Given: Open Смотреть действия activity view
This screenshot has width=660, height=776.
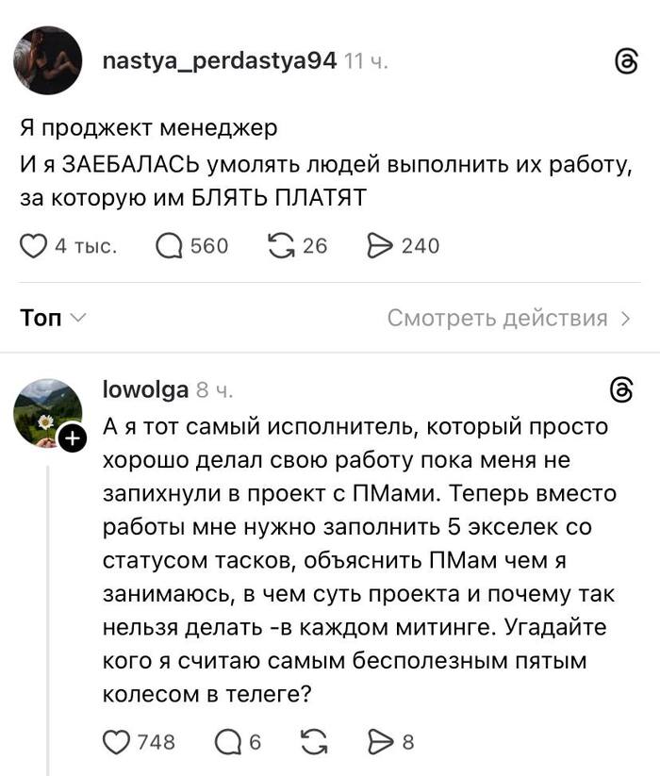Looking at the screenshot, I should point(508,319).
